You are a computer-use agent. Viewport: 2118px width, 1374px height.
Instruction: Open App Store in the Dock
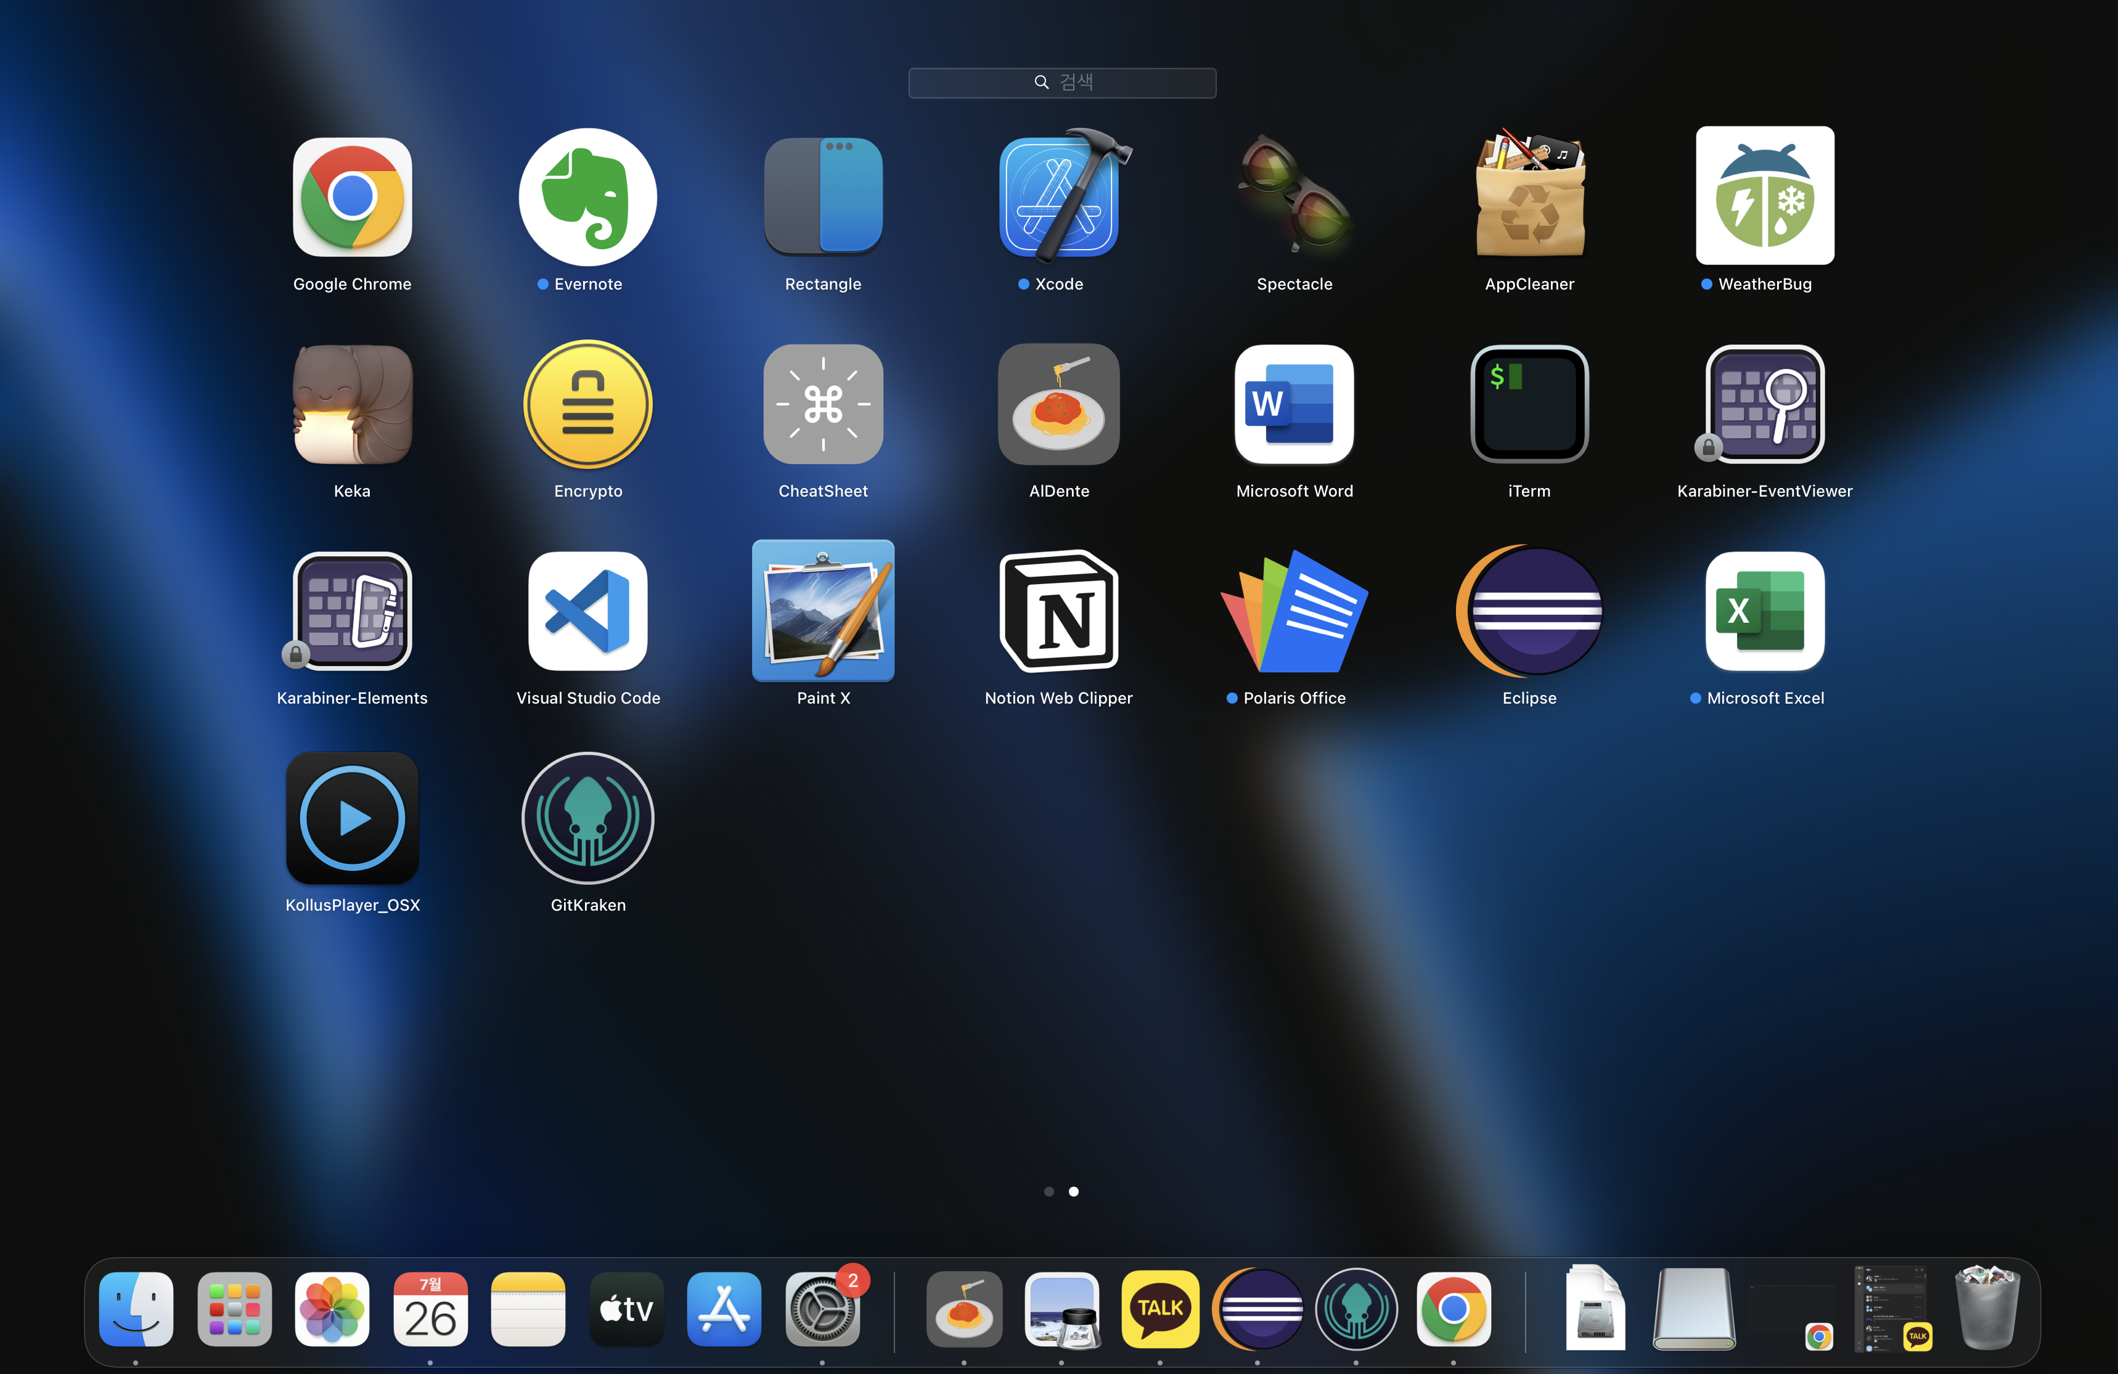click(x=724, y=1310)
